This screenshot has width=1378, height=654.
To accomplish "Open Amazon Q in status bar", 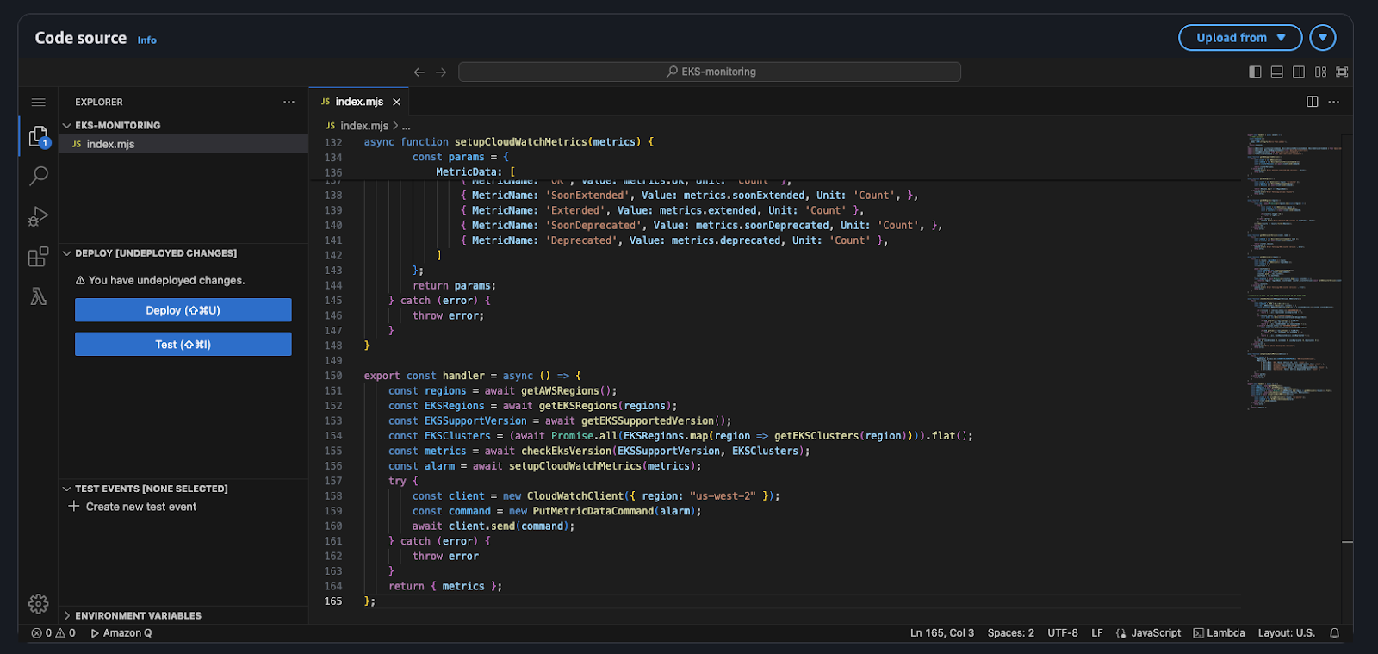I will click(x=121, y=633).
